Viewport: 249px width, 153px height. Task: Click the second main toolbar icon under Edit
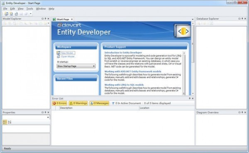coord(11,14)
